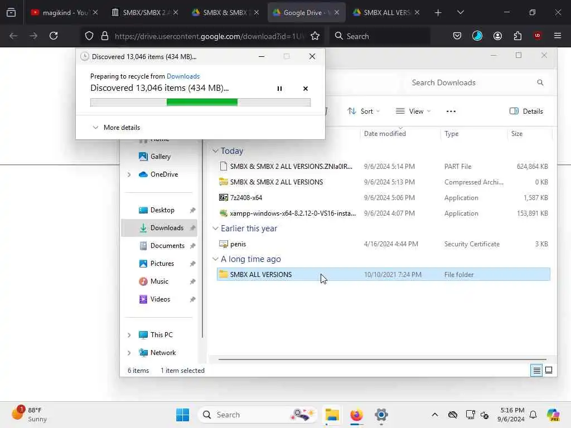Open the uBlock Origin extension icon
The height and width of the screenshot is (428, 571).
538,36
